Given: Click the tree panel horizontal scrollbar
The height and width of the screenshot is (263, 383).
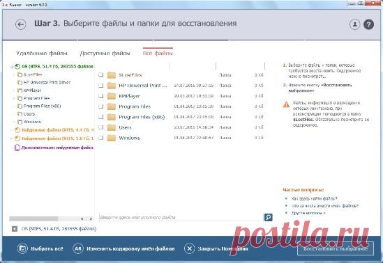Looking at the screenshot, I should [x=52, y=218].
